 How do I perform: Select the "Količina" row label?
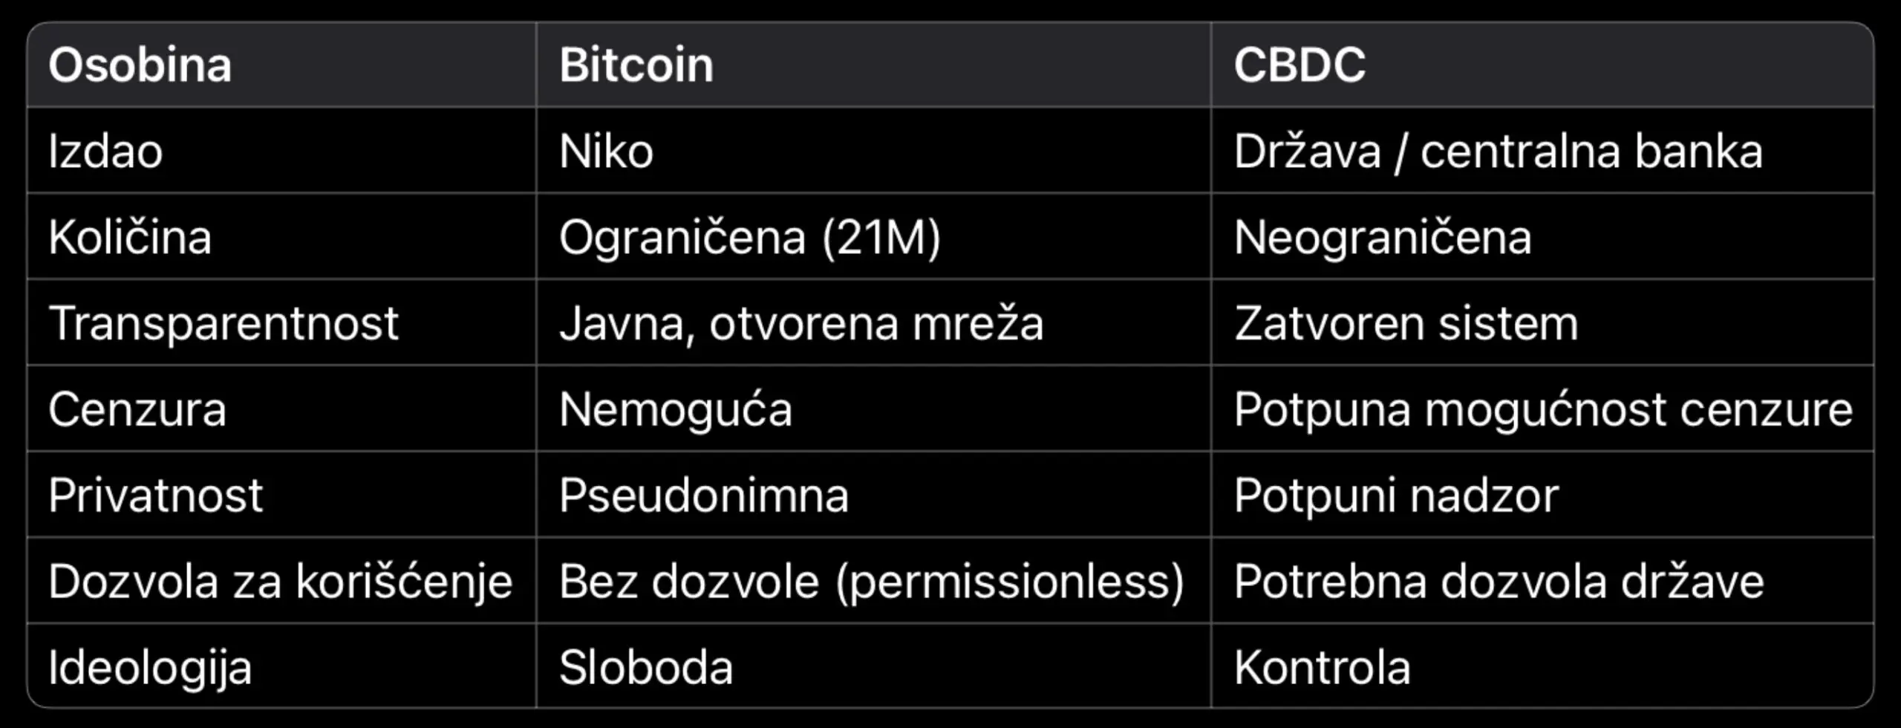click(x=130, y=237)
